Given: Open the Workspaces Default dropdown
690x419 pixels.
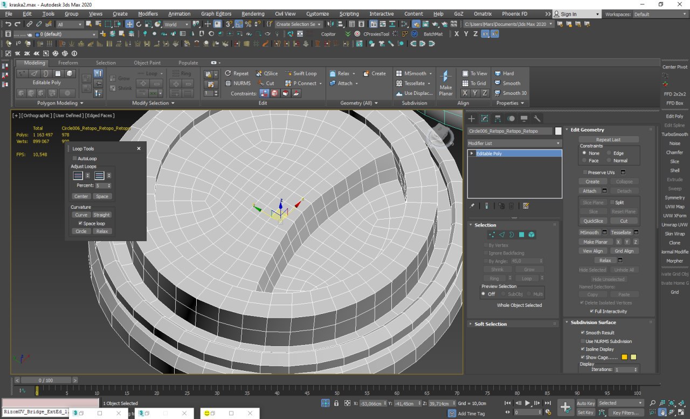Looking at the screenshot, I should click(660, 15).
